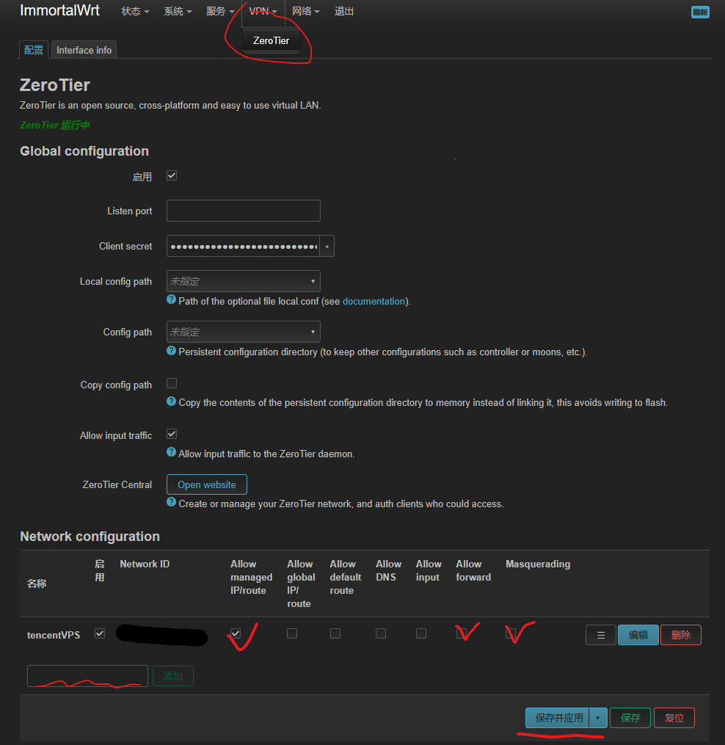The height and width of the screenshot is (745, 725).
Task: Click the Local config path help icon
Action: pos(172,299)
